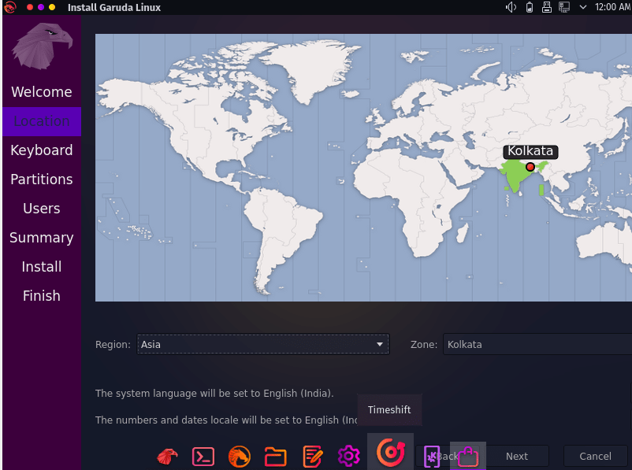Open the Garuda eagle app in the dock
Image resolution: width=632 pixels, height=470 pixels.
(167, 457)
